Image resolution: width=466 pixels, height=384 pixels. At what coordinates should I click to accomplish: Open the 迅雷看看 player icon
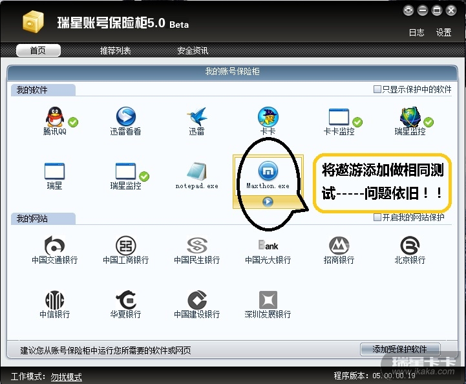[126, 116]
